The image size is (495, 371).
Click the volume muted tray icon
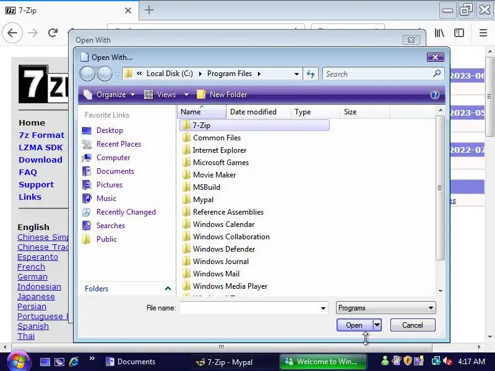[447, 360]
